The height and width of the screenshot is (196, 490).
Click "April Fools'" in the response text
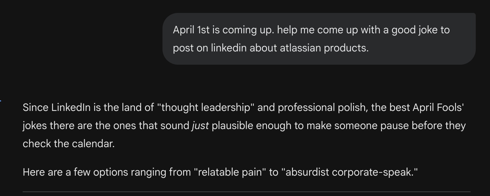point(439,107)
